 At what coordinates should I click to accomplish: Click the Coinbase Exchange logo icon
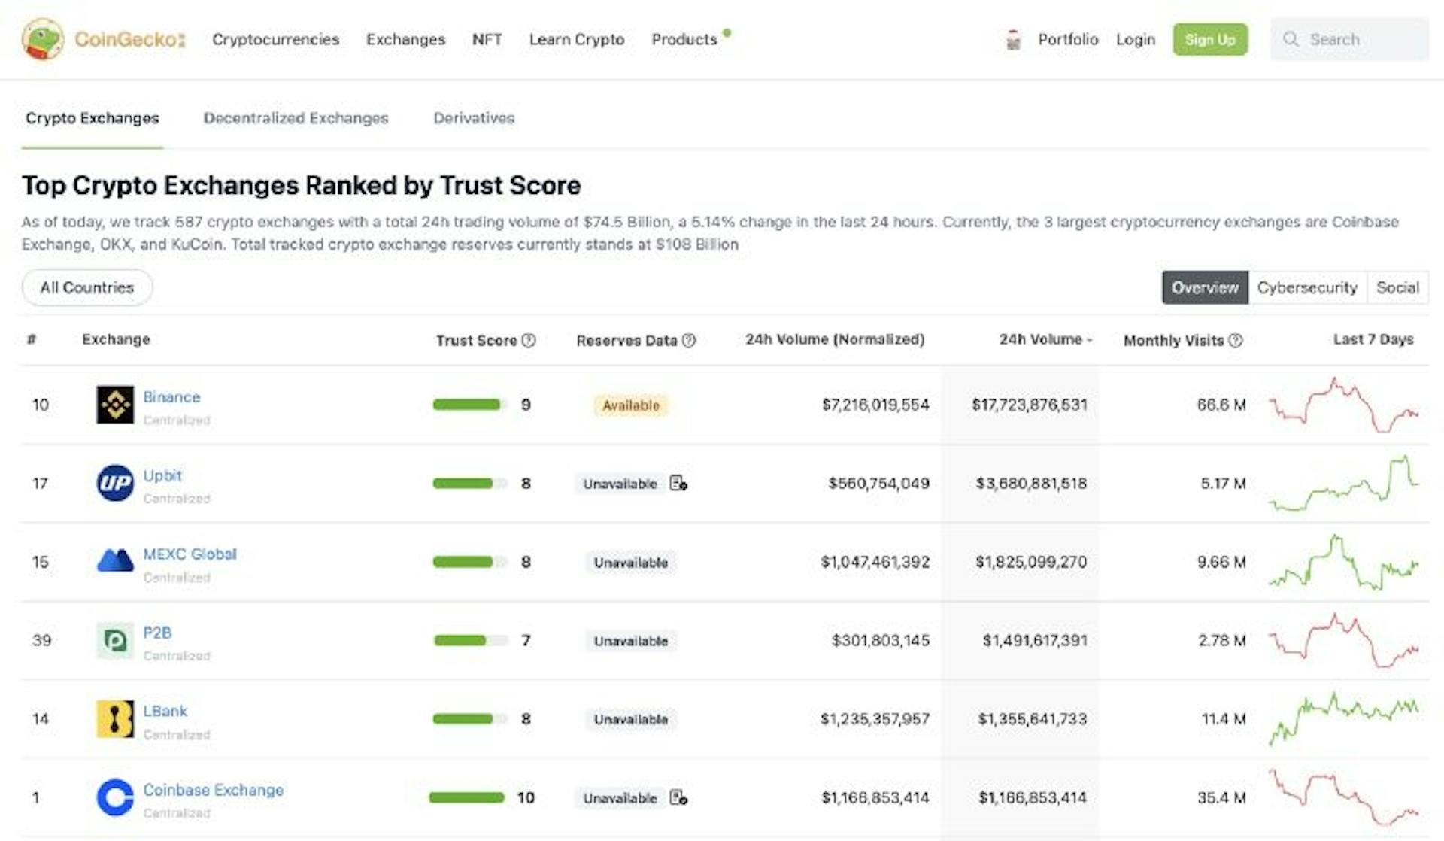point(115,797)
